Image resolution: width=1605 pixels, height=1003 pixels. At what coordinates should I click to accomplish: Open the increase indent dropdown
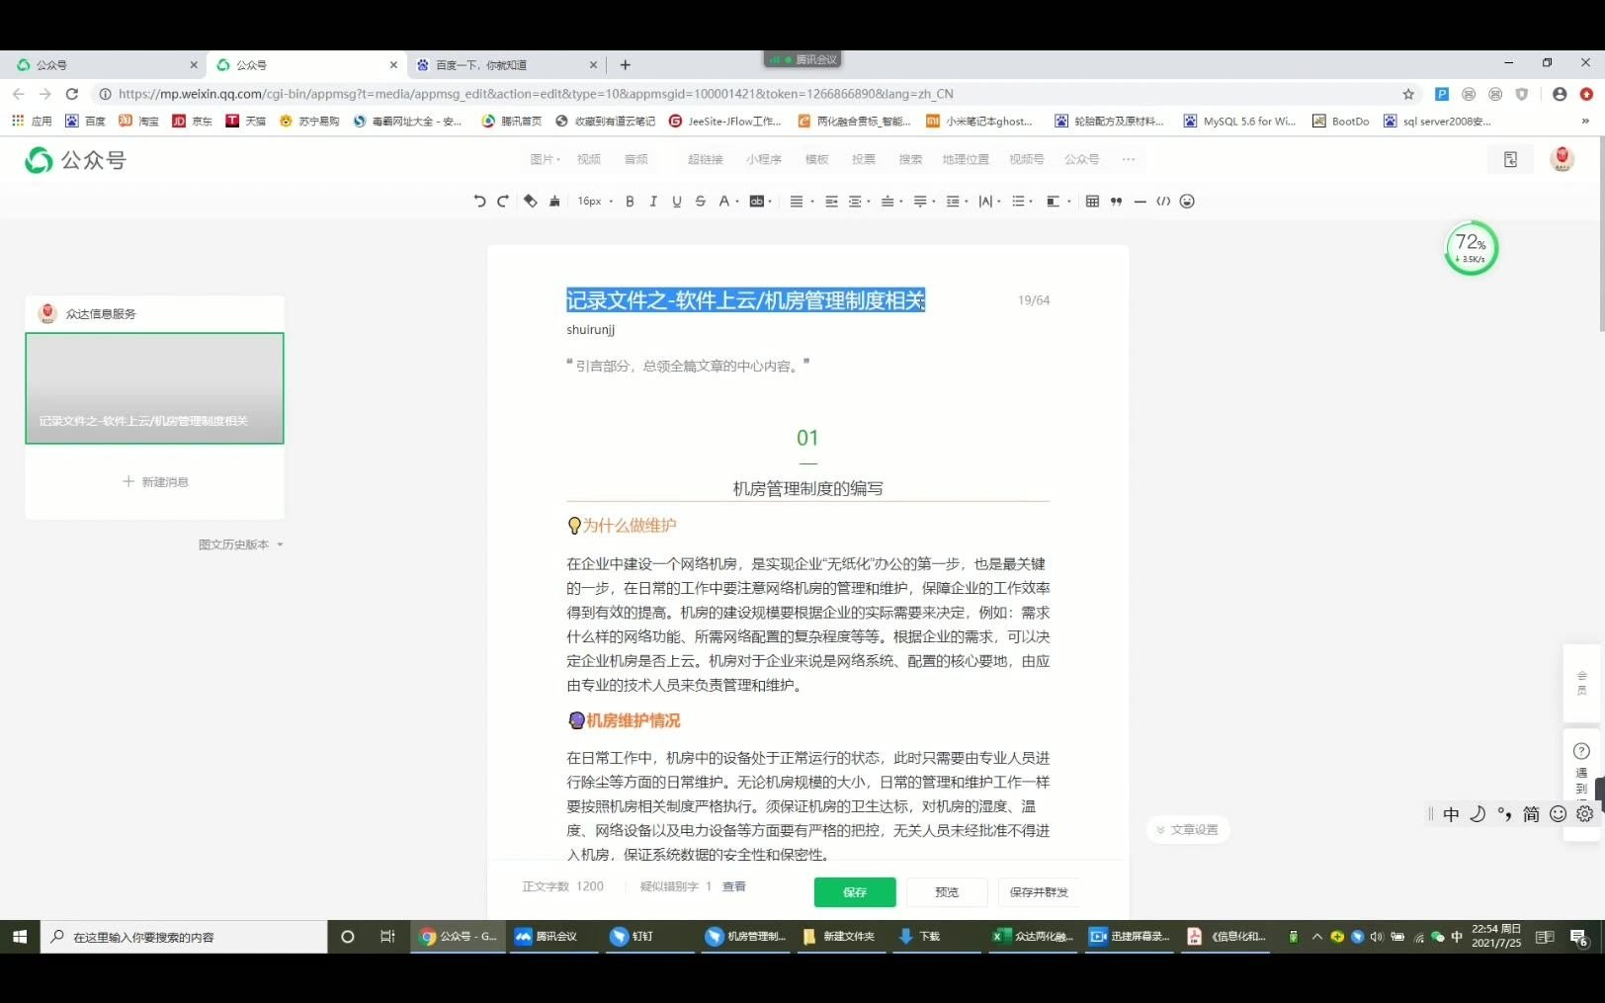coord(859,202)
